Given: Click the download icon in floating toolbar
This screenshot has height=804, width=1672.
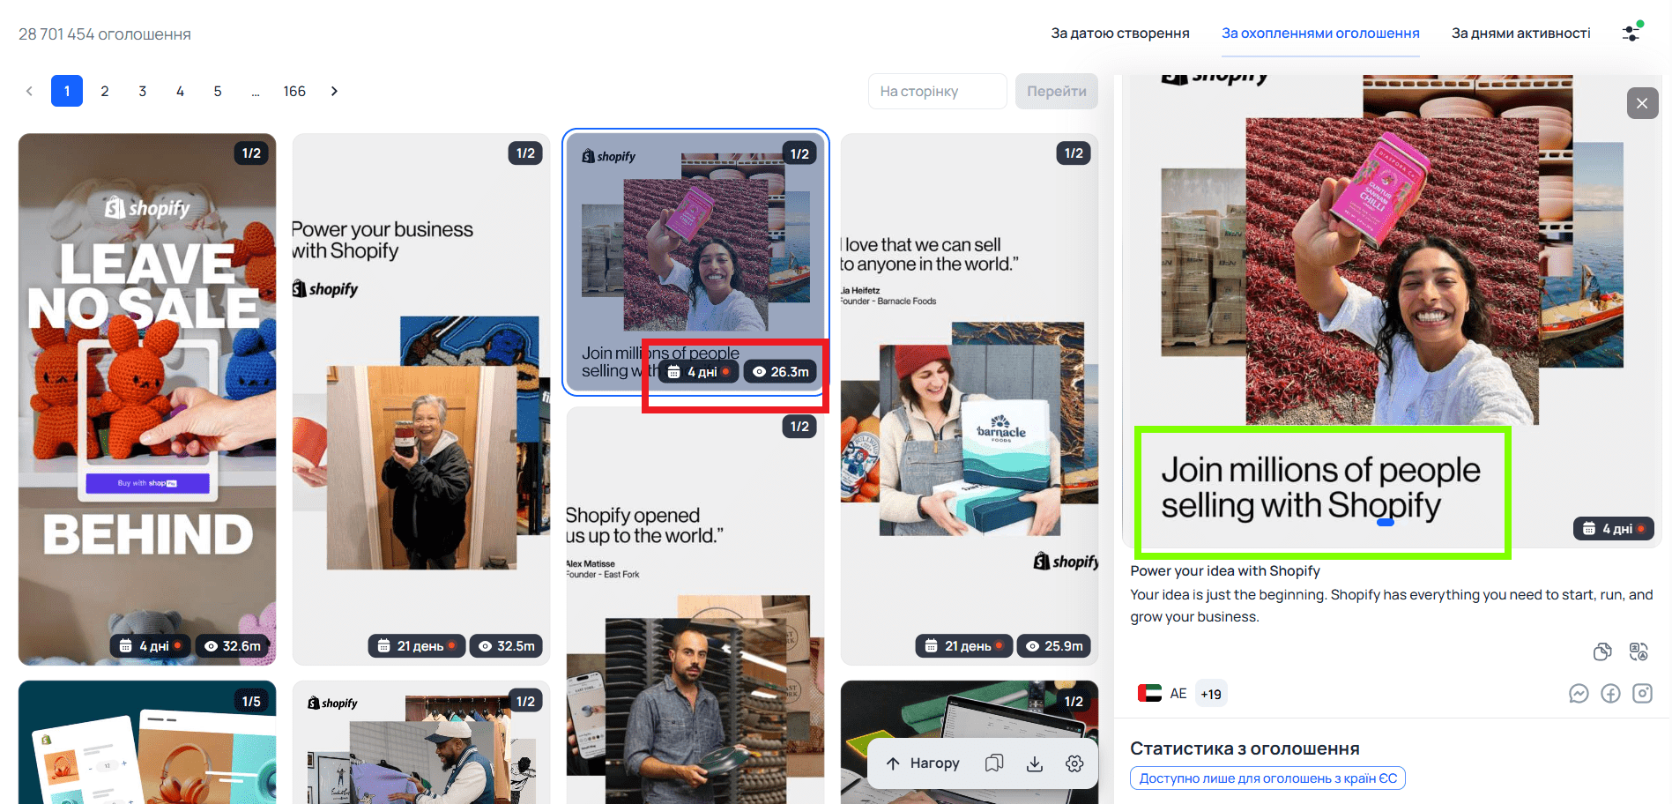Looking at the screenshot, I should point(1035,763).
